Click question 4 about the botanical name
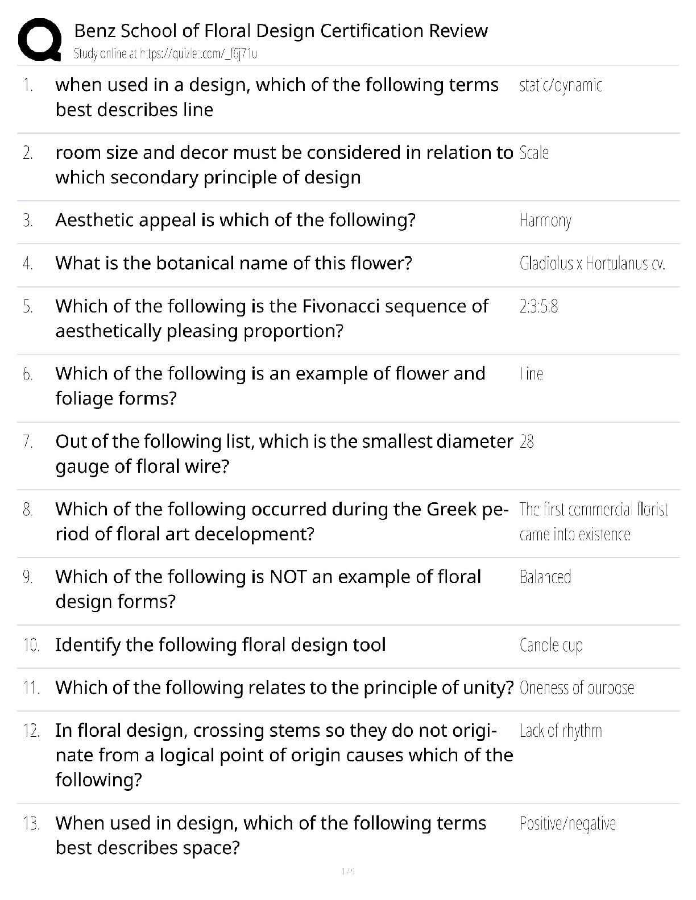This screenshot has width=696, height=900. pos(233,264)
